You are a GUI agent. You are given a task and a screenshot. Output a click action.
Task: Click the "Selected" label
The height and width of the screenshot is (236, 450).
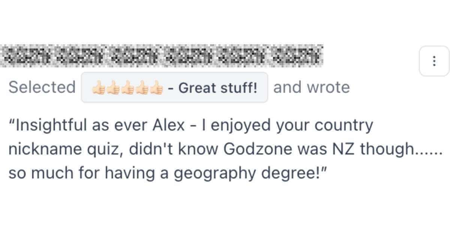click(42, 87)
